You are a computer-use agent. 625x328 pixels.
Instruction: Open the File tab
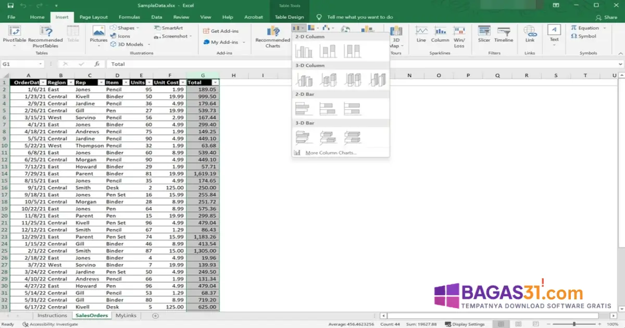coord(11,17)
